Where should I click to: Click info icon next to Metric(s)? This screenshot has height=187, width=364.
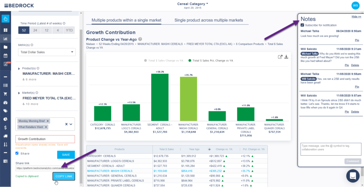click(32, 45)
